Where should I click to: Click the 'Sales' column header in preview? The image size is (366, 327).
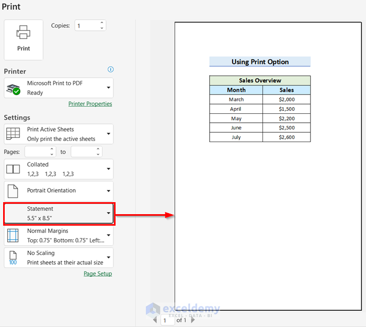coord(287,90)
